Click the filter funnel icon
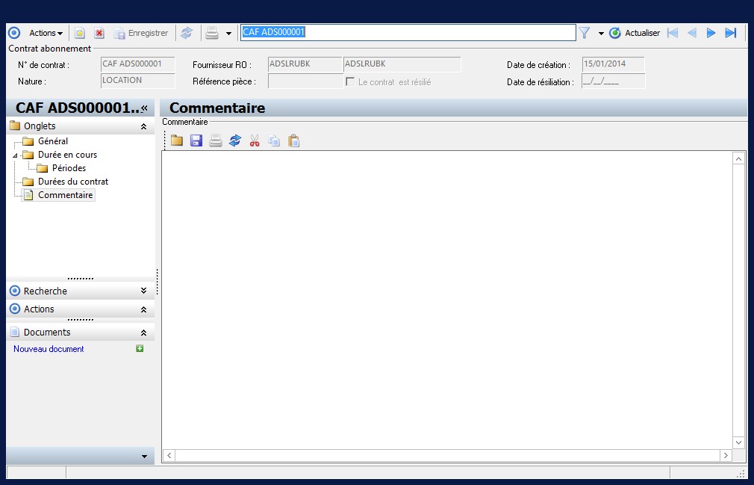Viewport: 754px width, 485px height. pos(585,33)
